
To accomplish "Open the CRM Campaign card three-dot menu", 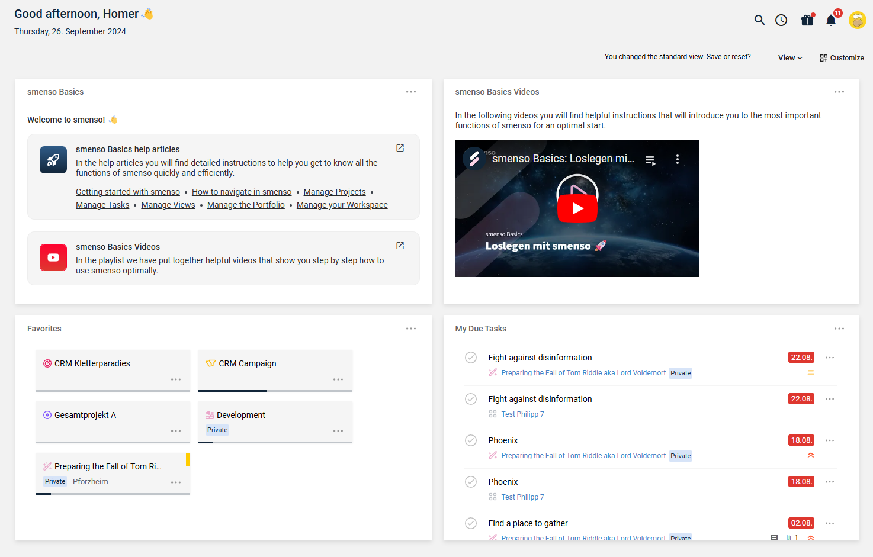I will click(x=338, y=379).
